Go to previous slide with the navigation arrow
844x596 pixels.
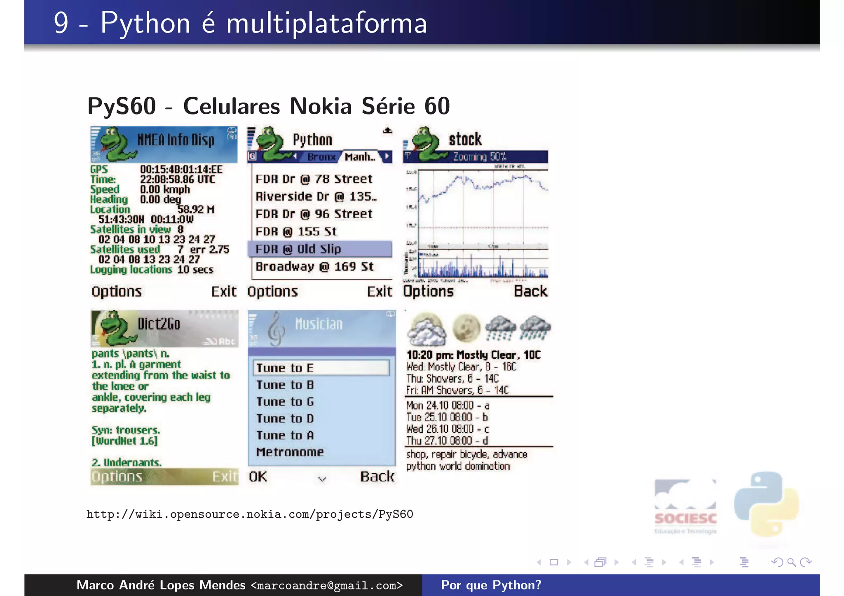click(x=539, y=562)
